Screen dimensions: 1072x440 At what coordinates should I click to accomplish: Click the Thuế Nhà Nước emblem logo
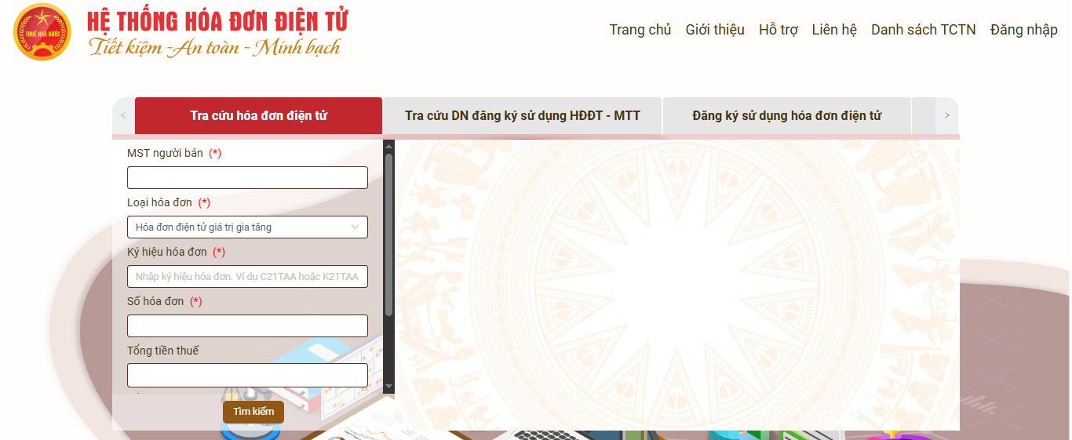pos(42,31)
